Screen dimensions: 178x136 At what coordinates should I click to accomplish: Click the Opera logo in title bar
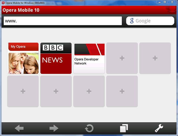(3, 3)
